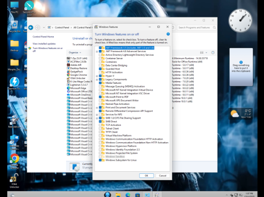Click the forward arrow in Control Panel window
This screenshot has width=264, height=197.
tap(37, 27)
